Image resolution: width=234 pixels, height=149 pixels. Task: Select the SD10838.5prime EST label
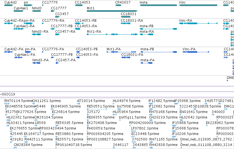(x=207, y=106)
